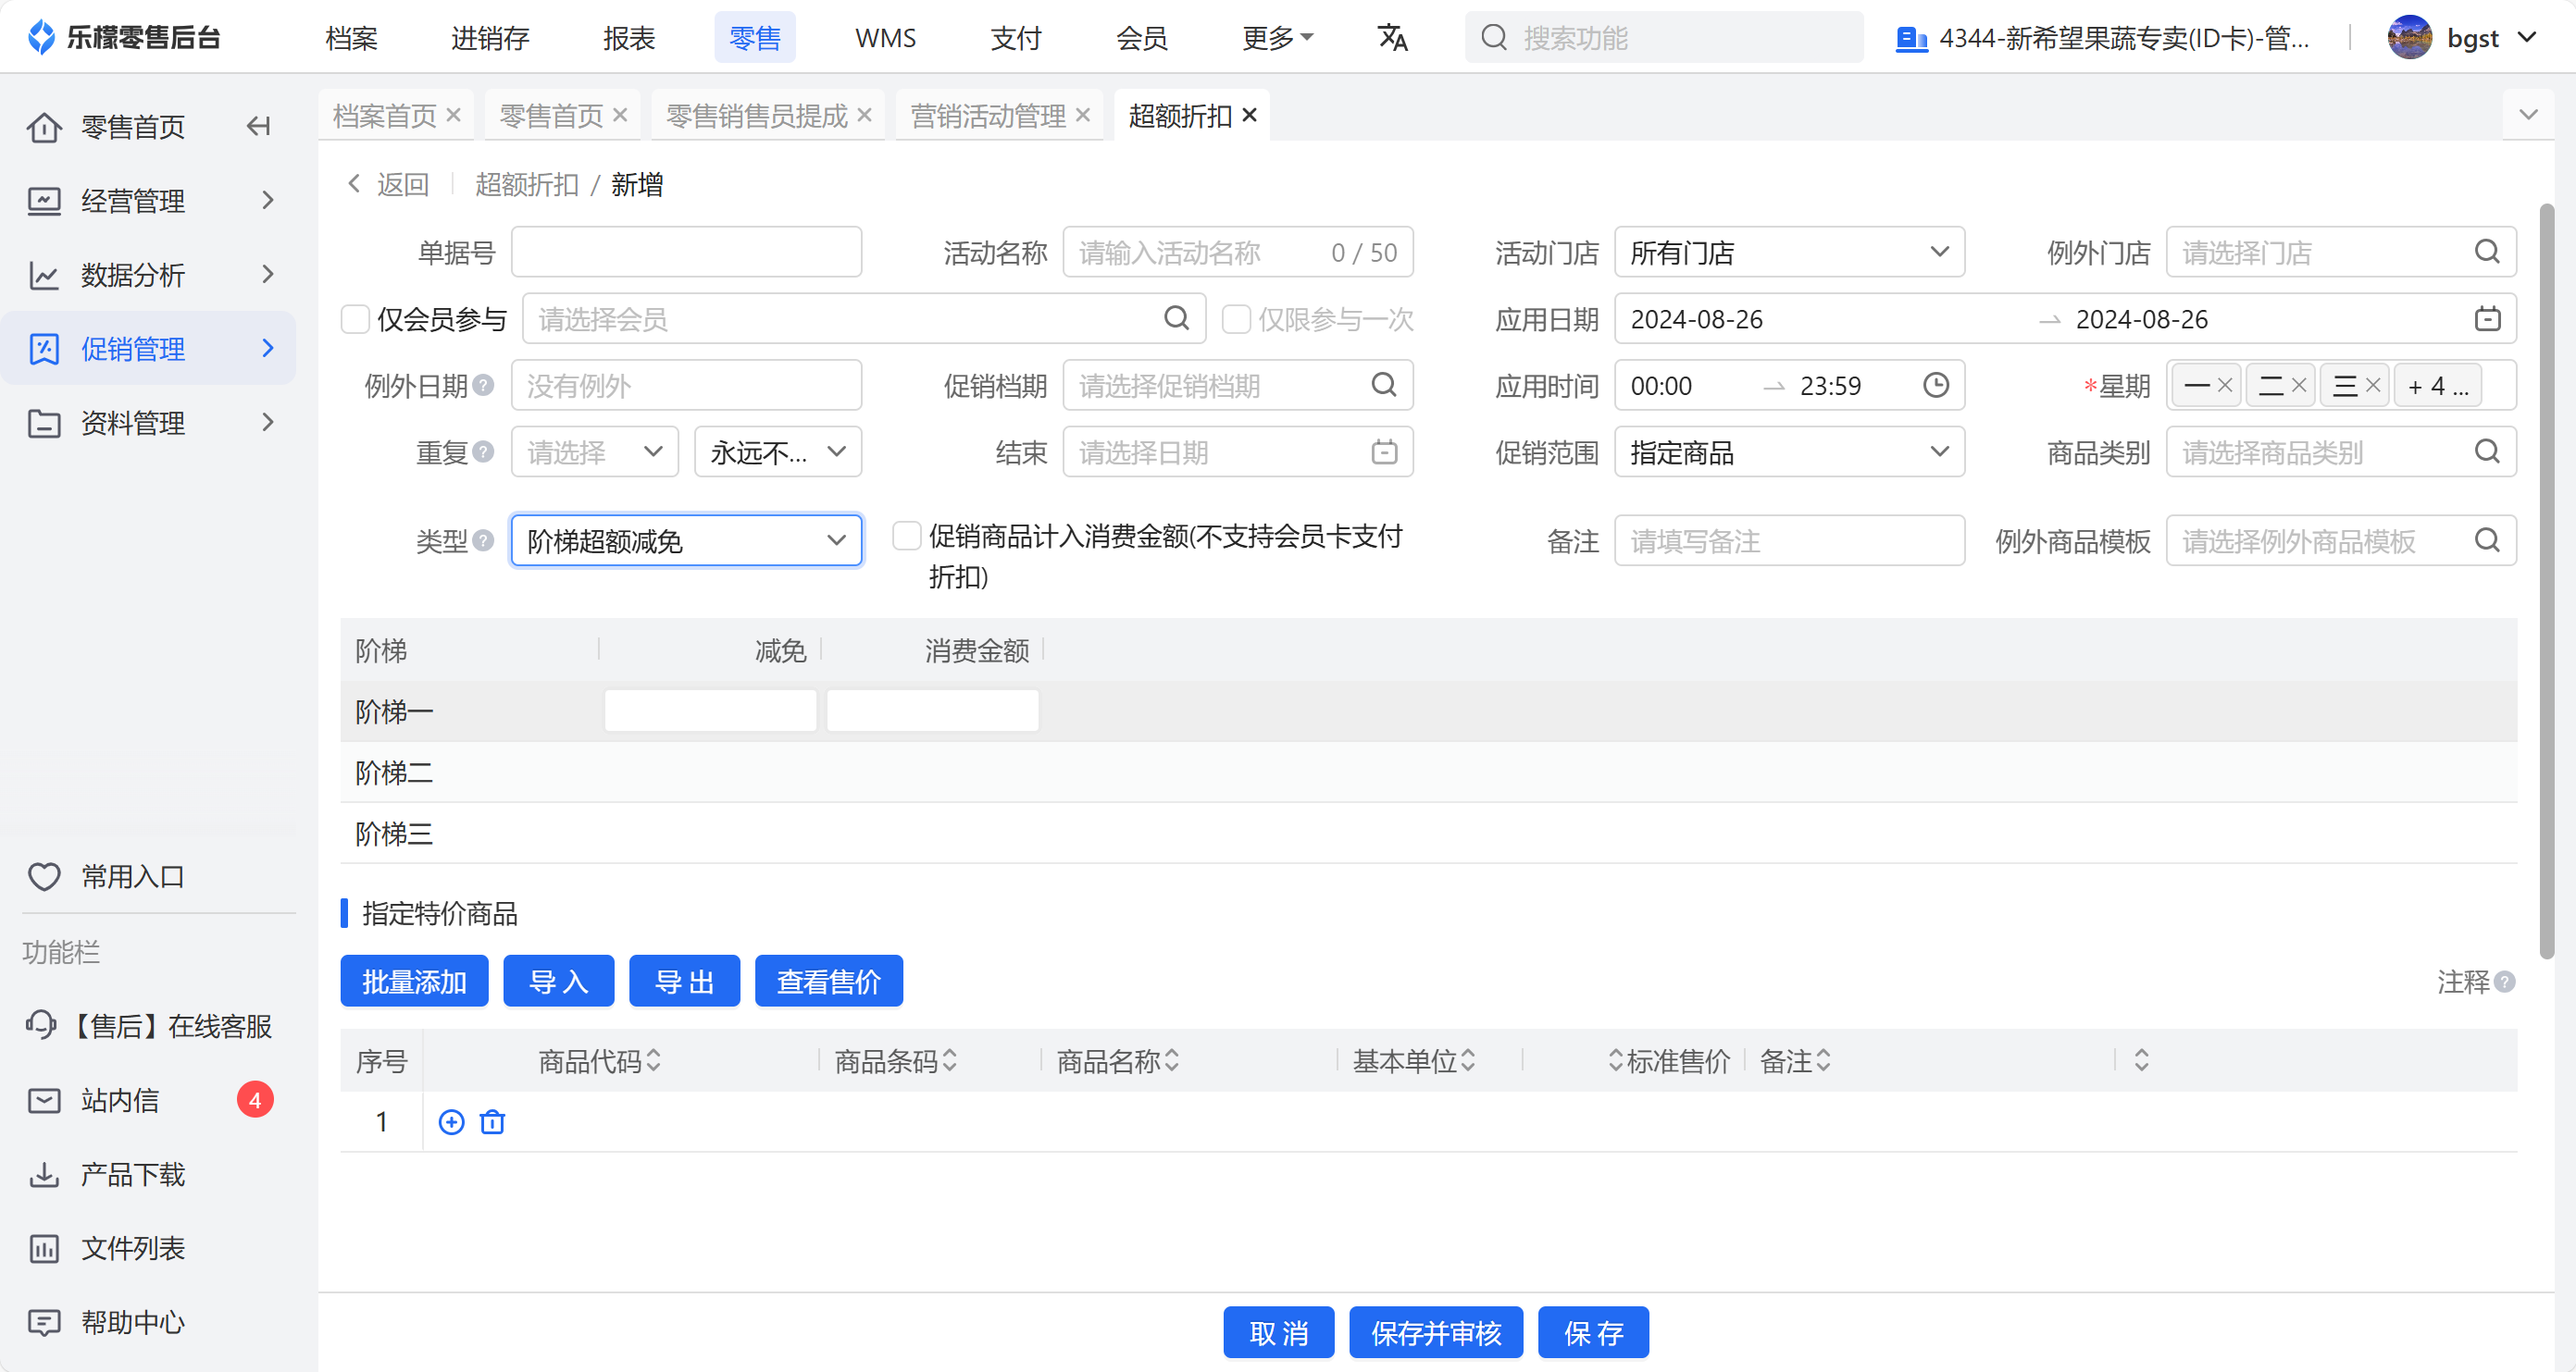Open 【售后】在线客服
Viewport: 2576px width, 1372px height.
(148, 1026)
